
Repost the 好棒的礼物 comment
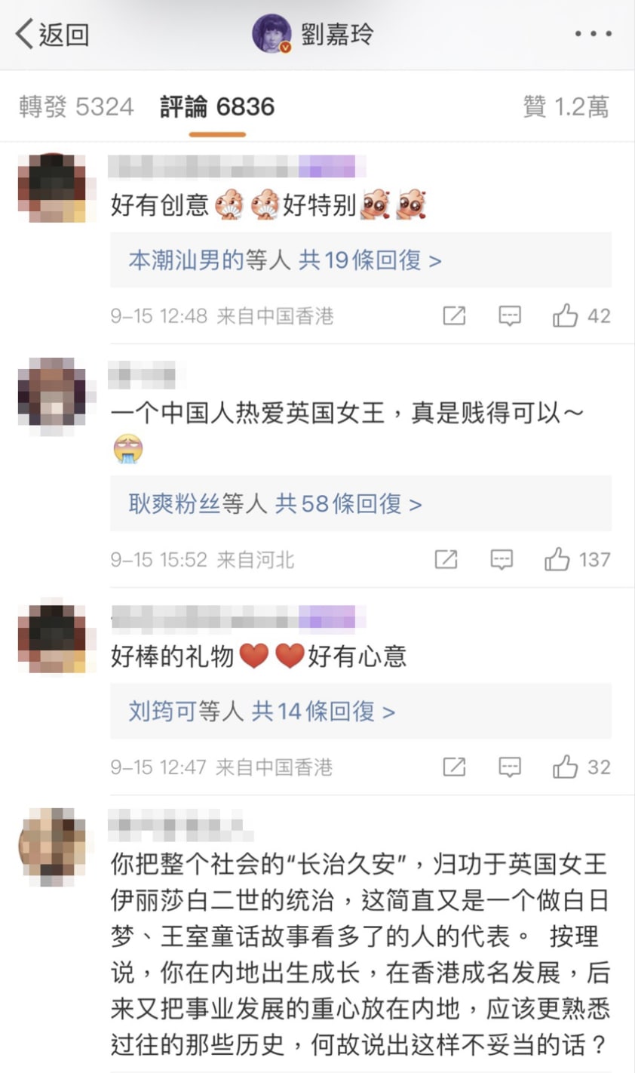454,767
